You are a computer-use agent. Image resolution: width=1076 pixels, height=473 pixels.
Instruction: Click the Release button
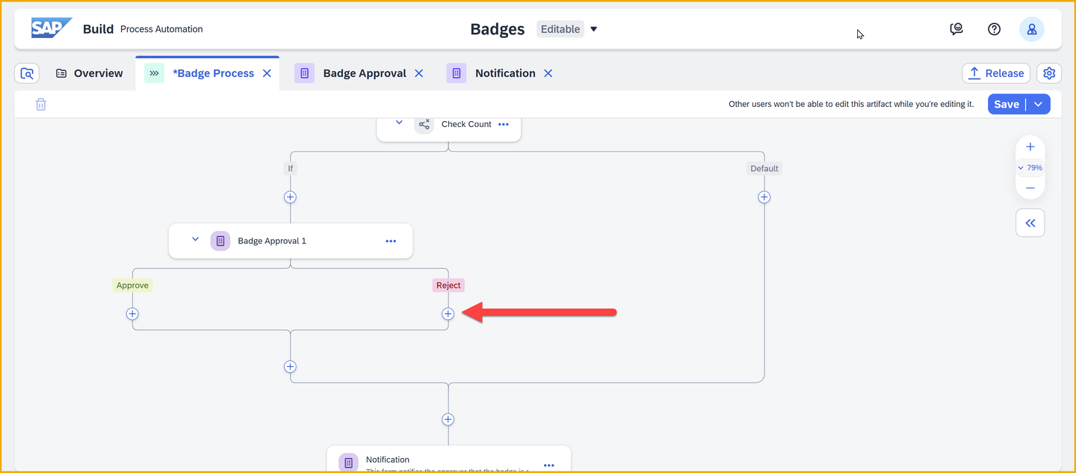996,73
